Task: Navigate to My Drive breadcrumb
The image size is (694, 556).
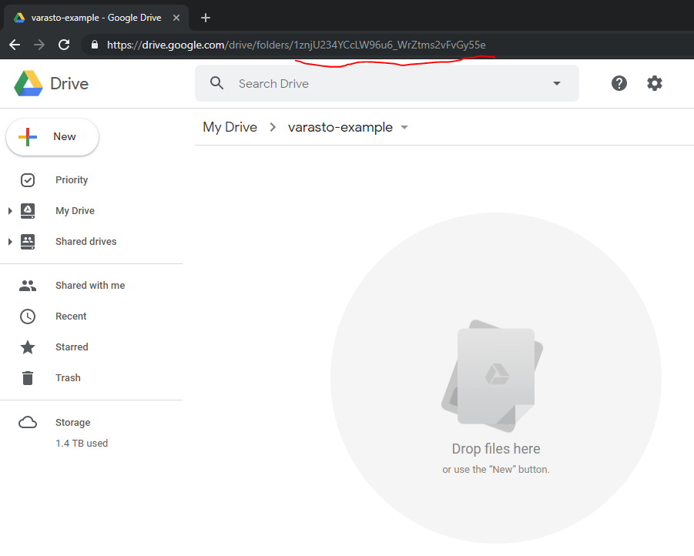Action: click(230, 128)
